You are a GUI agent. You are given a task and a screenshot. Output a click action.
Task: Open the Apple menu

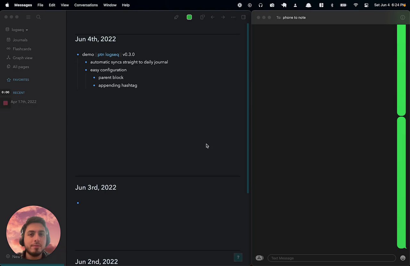pyautogui.click(x=7, y=5)
